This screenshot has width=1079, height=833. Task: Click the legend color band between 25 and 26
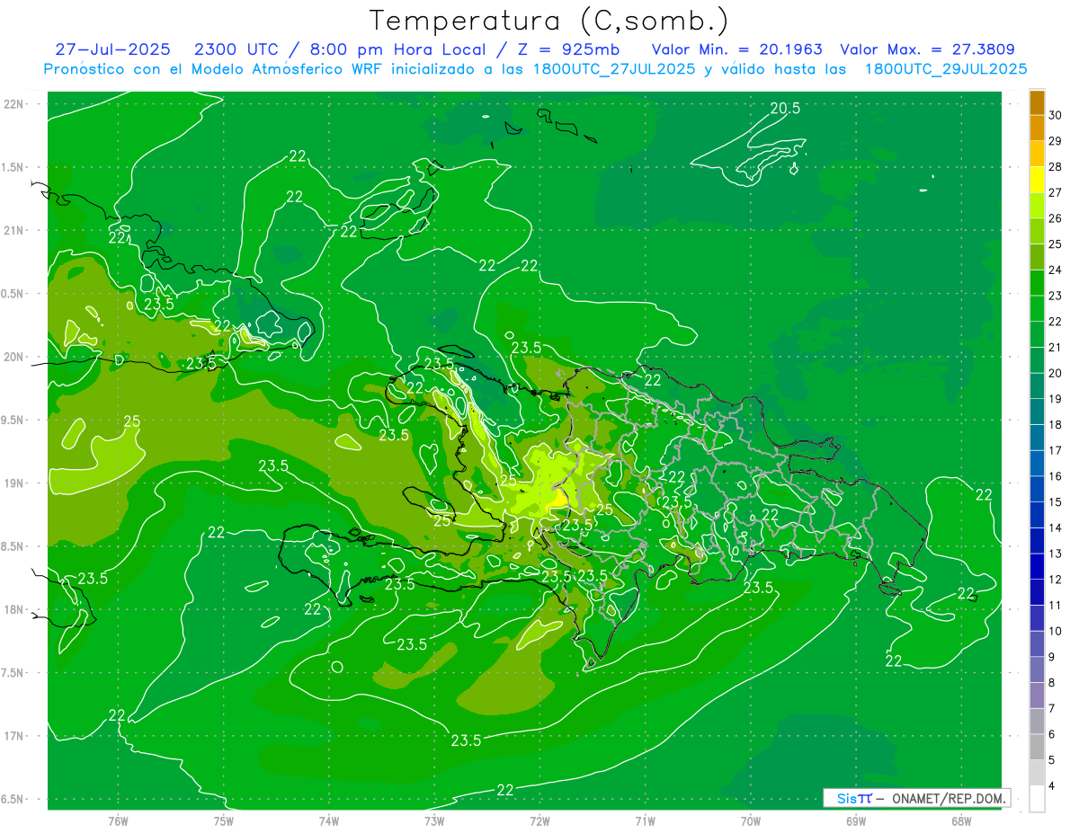[1037, 231]
